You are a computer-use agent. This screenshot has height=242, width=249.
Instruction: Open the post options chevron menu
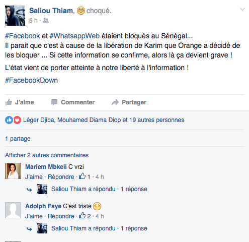click(242, 9)
